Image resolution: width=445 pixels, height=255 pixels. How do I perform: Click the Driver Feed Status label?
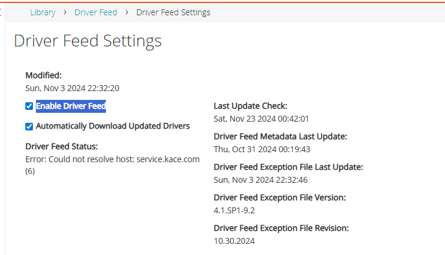61,146
